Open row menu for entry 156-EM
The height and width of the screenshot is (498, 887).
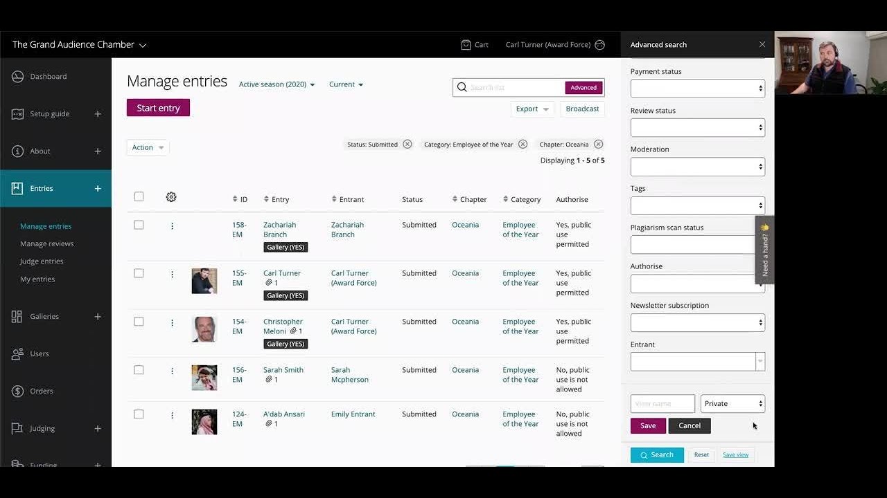(x=172, y=371)
